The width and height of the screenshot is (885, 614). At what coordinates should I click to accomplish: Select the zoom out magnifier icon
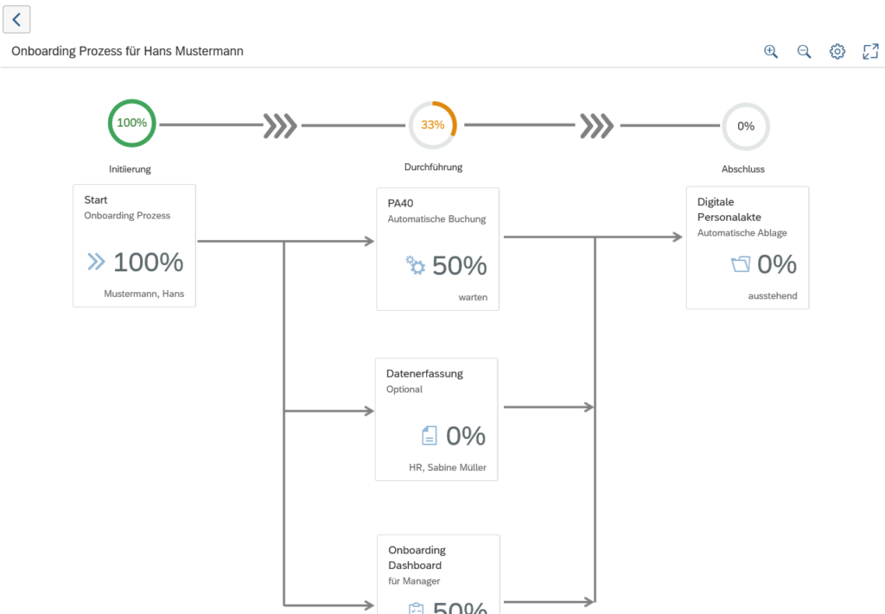(x=804, y=51)
